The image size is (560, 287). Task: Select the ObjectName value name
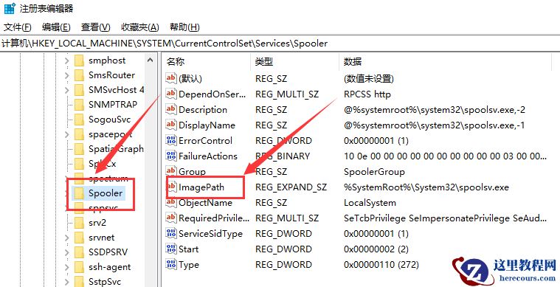point(205,203)
